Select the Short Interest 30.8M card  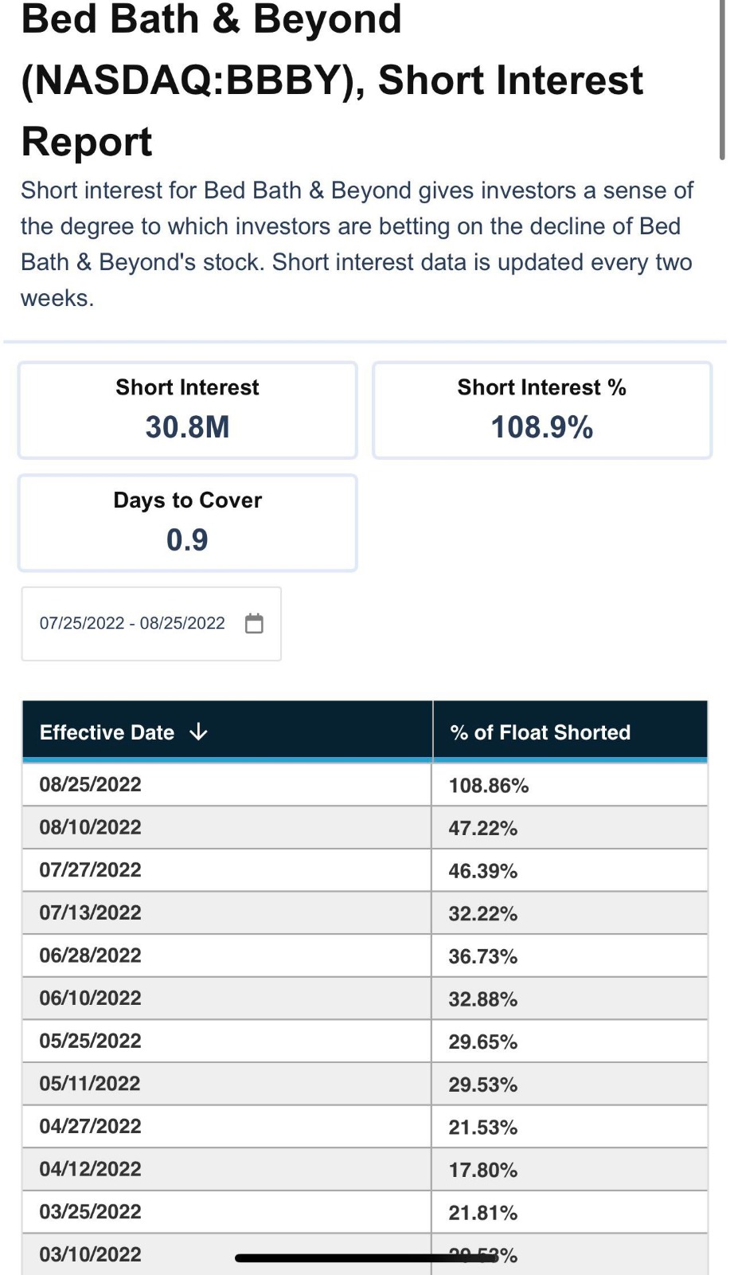pos(188,410)
